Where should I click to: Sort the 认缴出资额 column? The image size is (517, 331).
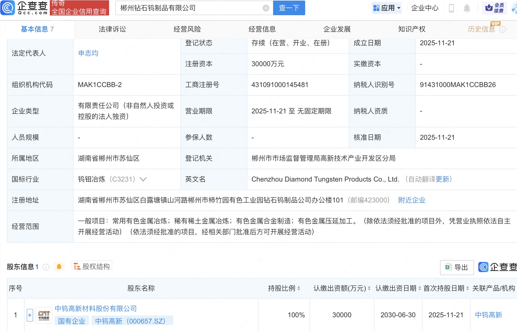coord(369,288)
